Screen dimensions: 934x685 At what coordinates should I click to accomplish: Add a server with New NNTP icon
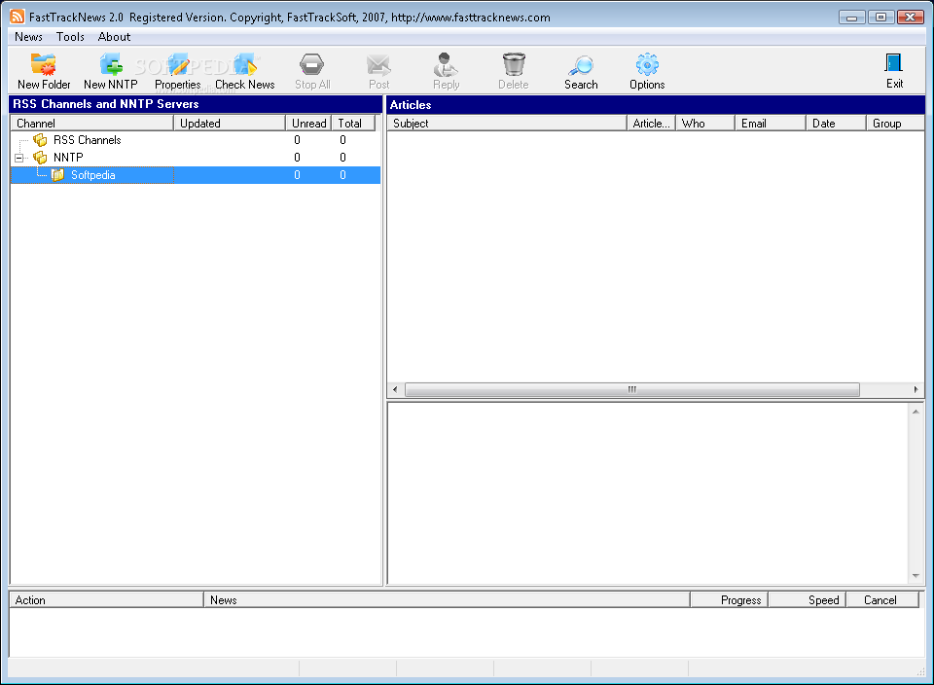(111, 65)
